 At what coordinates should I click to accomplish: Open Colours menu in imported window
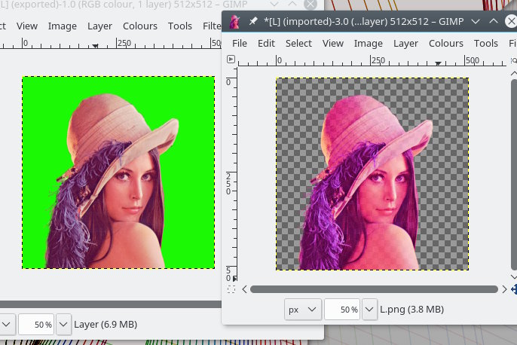pyautogui.click(x=446, y=43)
